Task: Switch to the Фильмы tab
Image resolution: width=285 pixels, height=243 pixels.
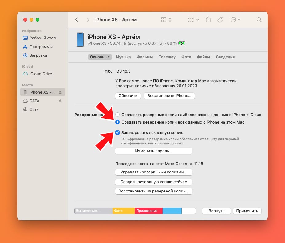Action: [145, 57]
